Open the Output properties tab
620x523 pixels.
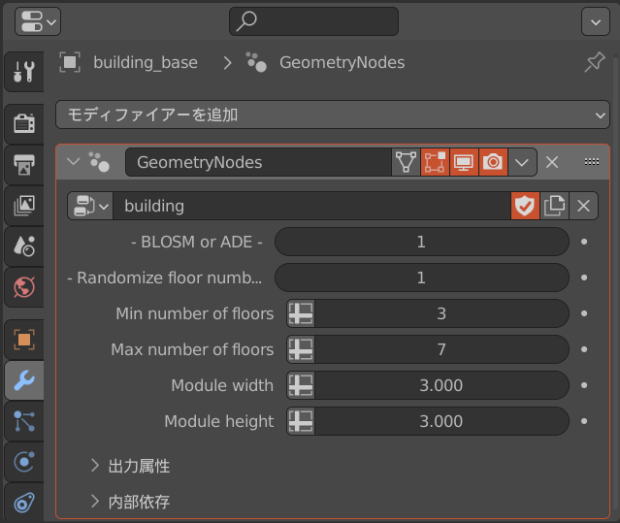(24, 164)
